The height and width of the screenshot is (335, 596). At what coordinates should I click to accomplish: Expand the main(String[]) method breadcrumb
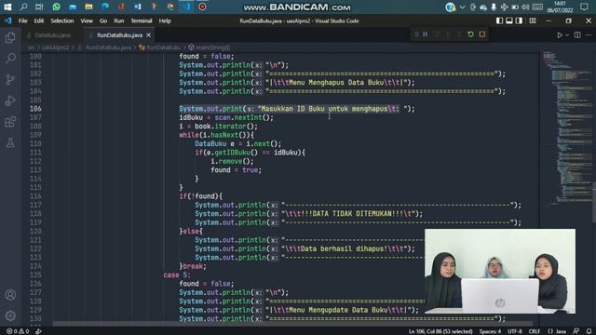213,47
